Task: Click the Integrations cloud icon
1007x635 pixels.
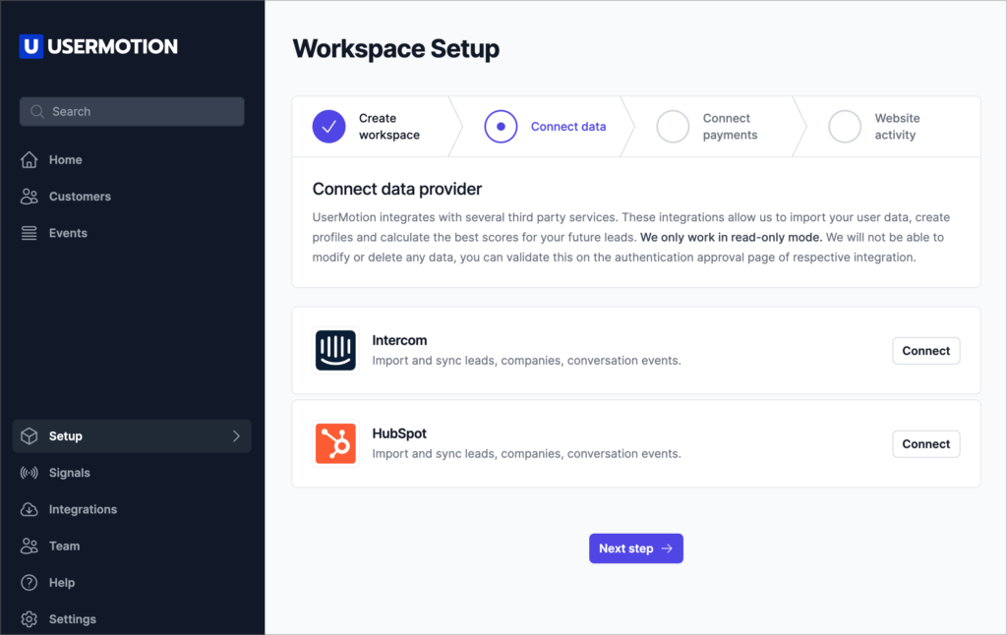Action: [30, 509]
